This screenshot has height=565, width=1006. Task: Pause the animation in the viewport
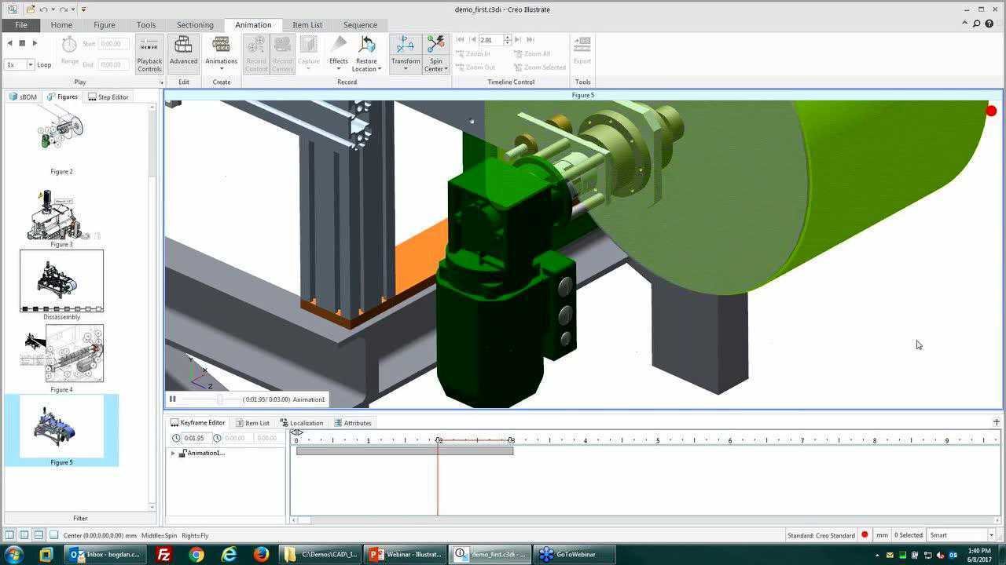(173, 399)
